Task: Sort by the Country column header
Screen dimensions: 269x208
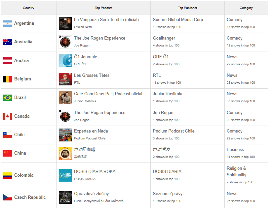Action: 28,8
